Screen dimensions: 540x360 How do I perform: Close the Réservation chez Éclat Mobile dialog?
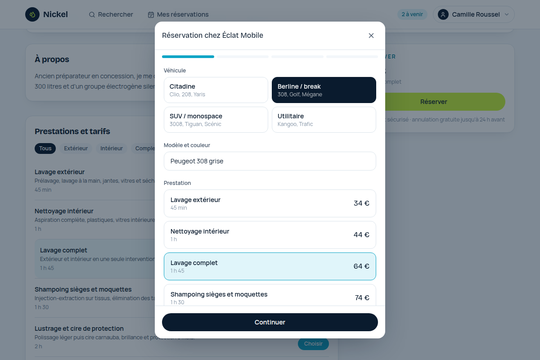pyautogui.click(x=371, y=36)
